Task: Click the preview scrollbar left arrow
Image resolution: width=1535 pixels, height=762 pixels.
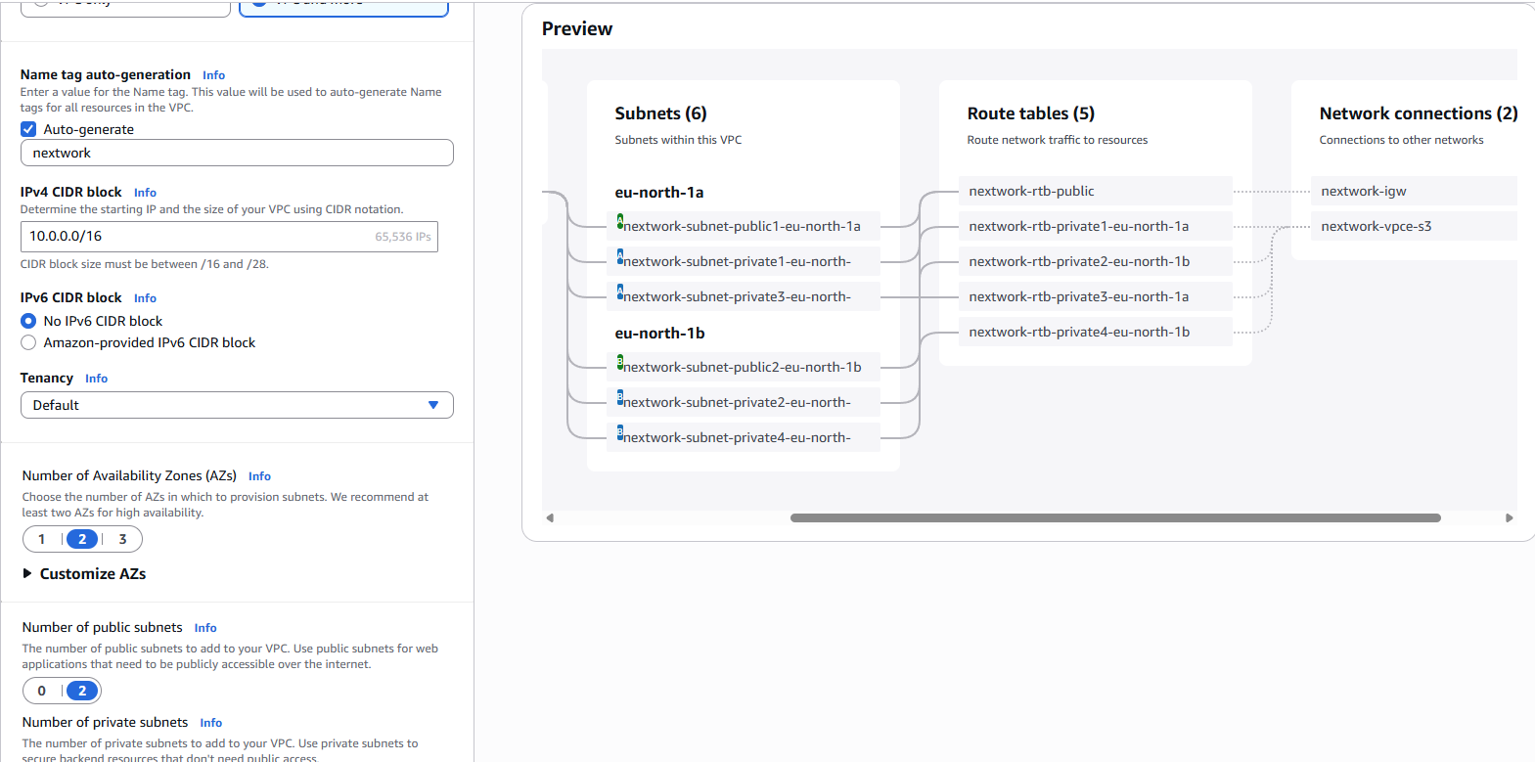Action: coord(550,518)
